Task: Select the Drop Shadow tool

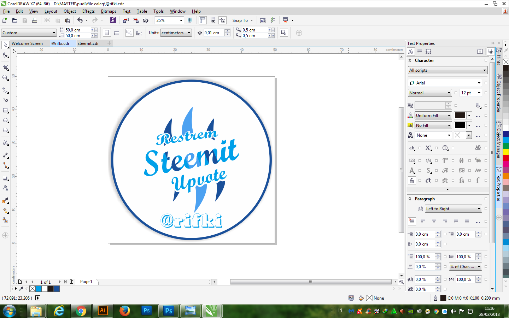Action: (x=5, y=178)
